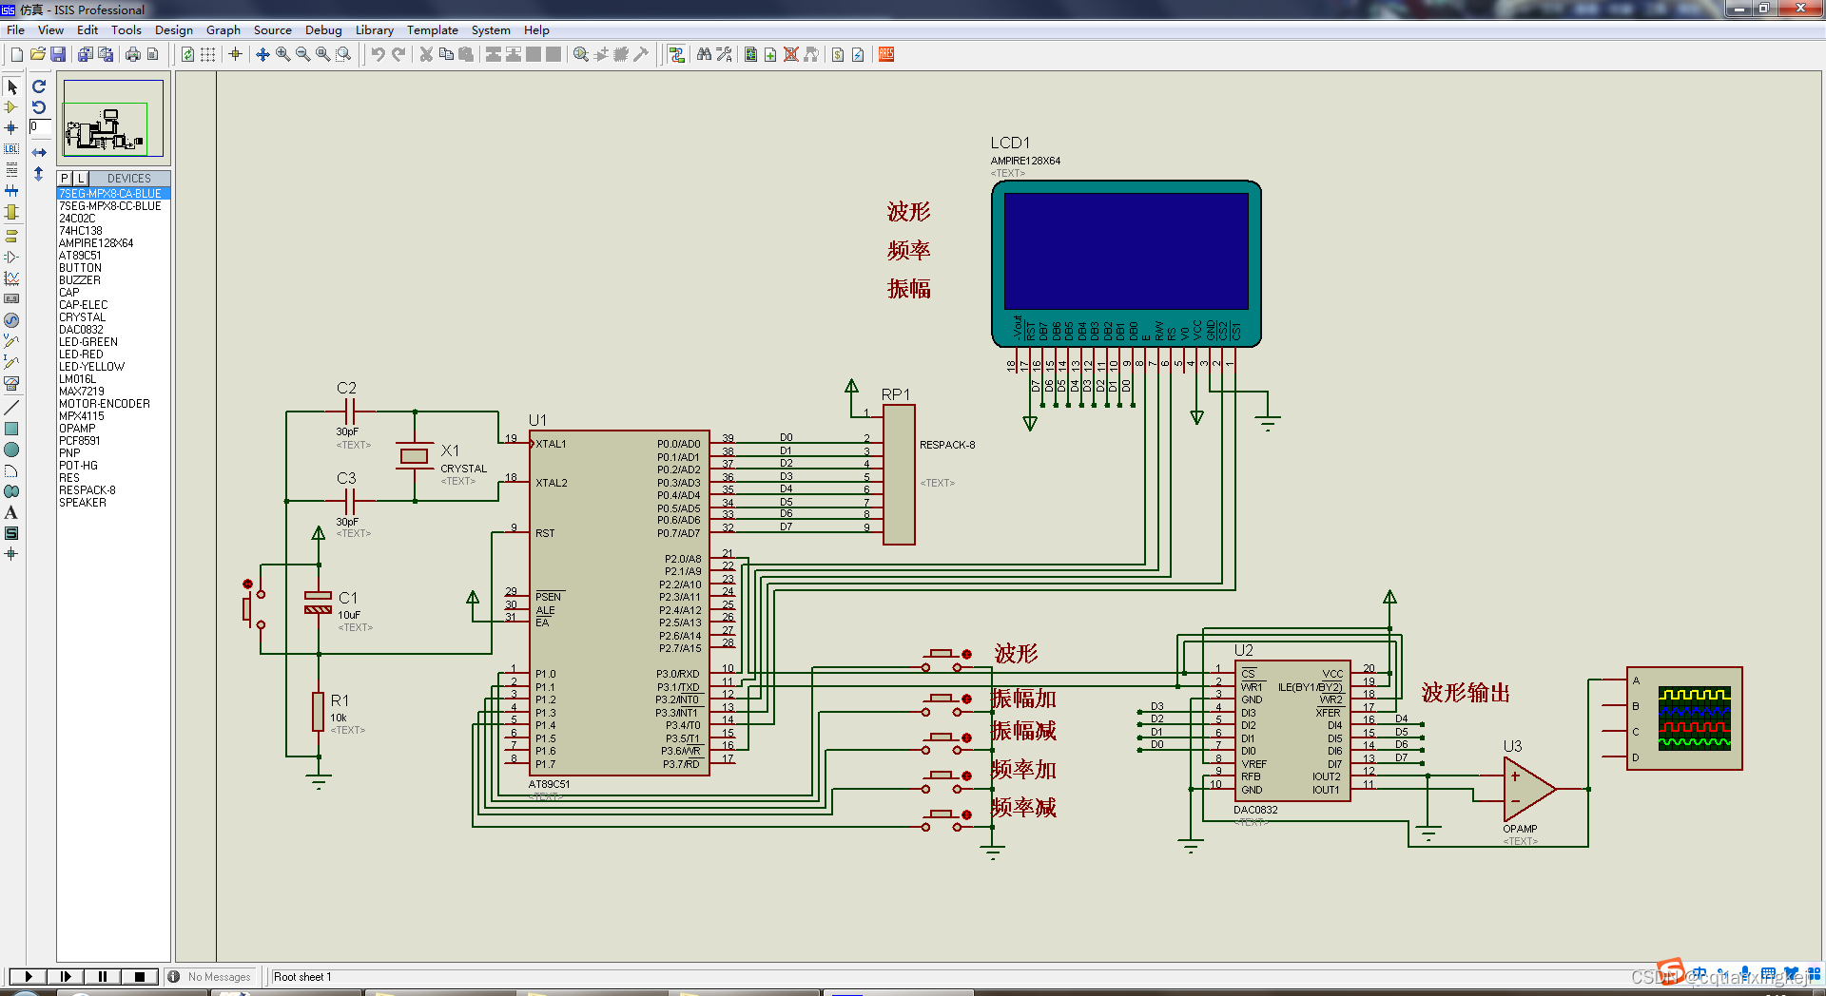Click the rotation angle input field
Image resolution: width=1826 pixels, height=996 pixels.
pyautogui.click(x=40, y=127)
